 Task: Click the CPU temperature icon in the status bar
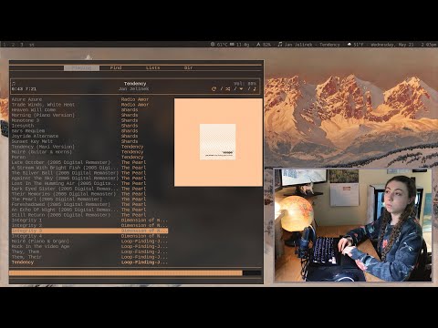point(213,45)
